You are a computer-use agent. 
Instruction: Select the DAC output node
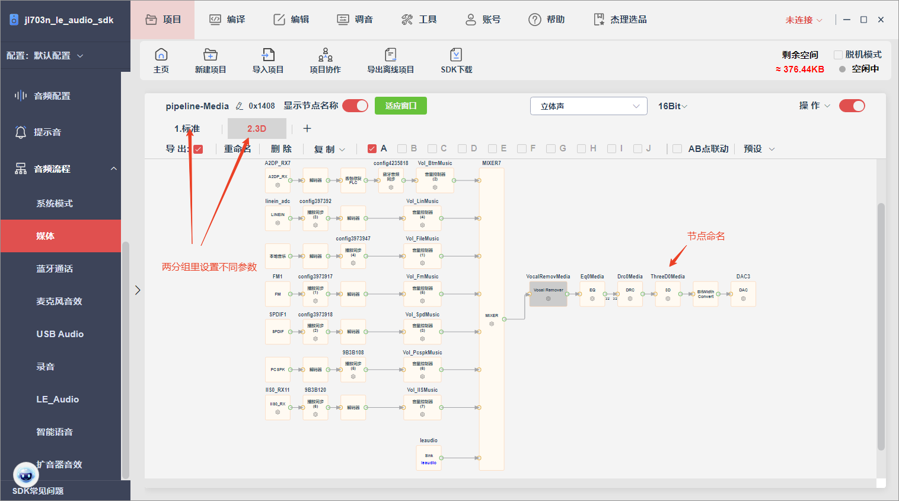(x=743, y=294)
